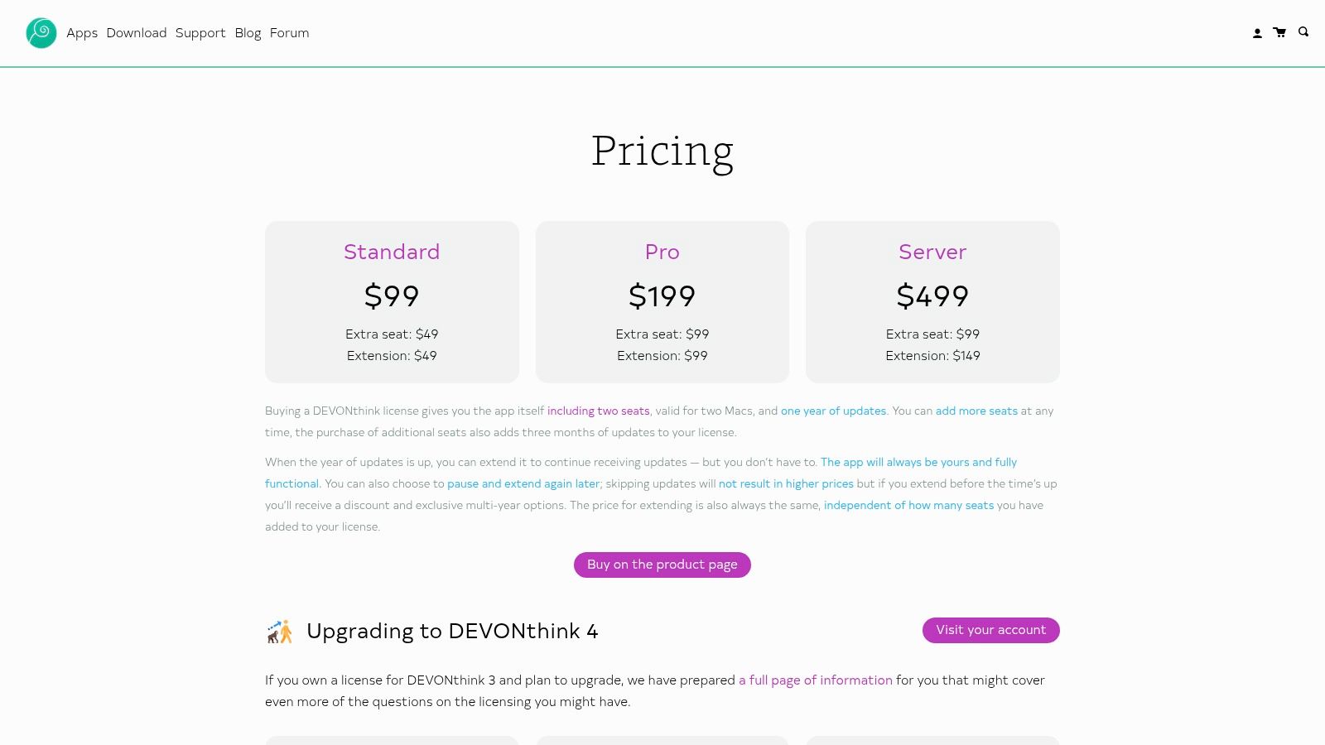Click the search magnifier icon
The width and height of the screenshot is (1325, 745).
point(1303,32)
